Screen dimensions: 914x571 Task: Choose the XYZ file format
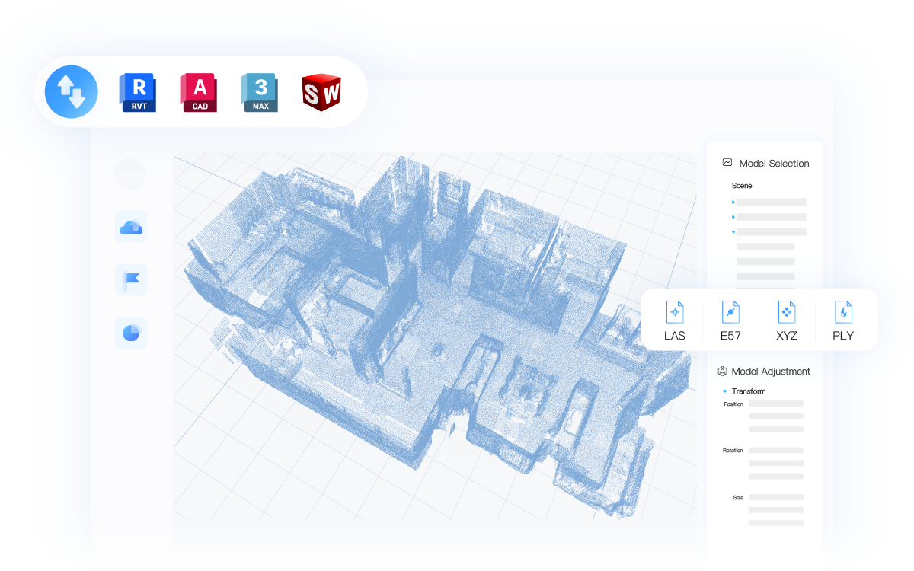pyautogui.click(x=787, y=321)
